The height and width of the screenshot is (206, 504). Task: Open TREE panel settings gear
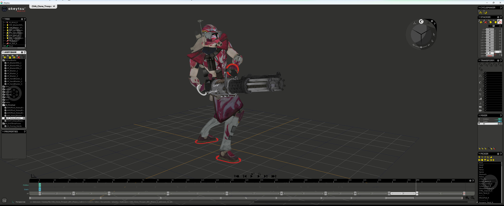tap(22, 19)
